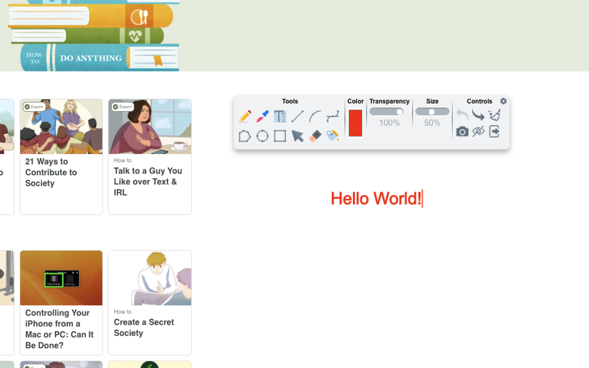Select the straight Line tool
This screenshot has height=368, width=589.
tap(297, 116)
